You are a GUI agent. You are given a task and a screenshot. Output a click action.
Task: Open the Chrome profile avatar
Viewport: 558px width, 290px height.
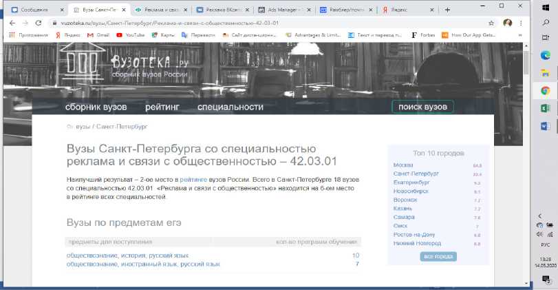[x=507, y=22]
